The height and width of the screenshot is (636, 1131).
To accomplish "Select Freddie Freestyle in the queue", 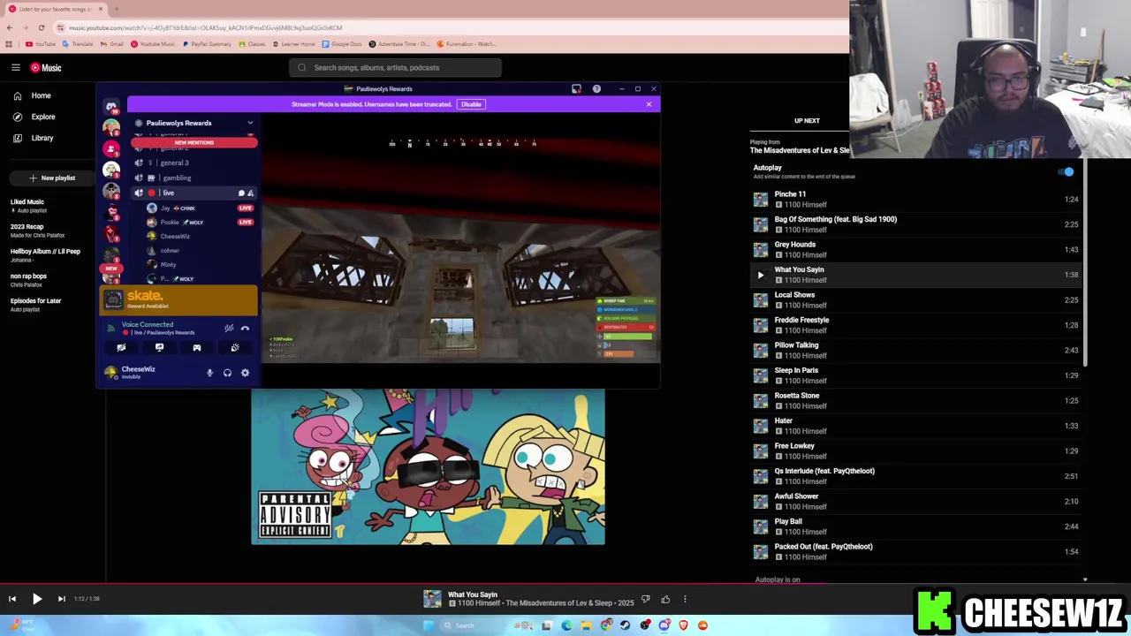I will 915,325.
